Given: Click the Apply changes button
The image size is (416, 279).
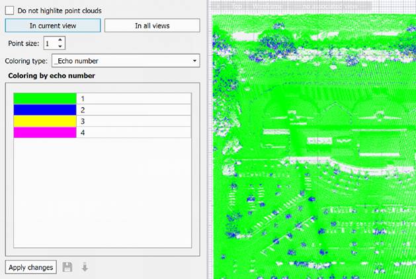Looking at the screenshot, I should [31, 267].
